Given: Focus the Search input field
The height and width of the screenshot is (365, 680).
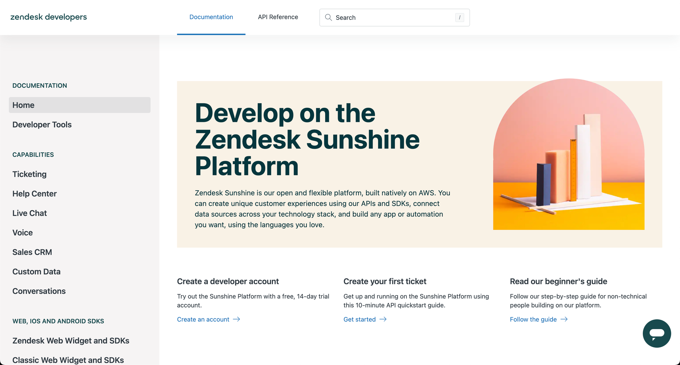Looking at the screenshot, I should tap(394, 18).
